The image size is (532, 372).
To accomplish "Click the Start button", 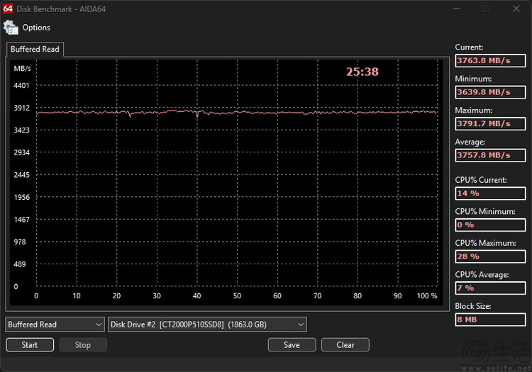I will 30,345.
